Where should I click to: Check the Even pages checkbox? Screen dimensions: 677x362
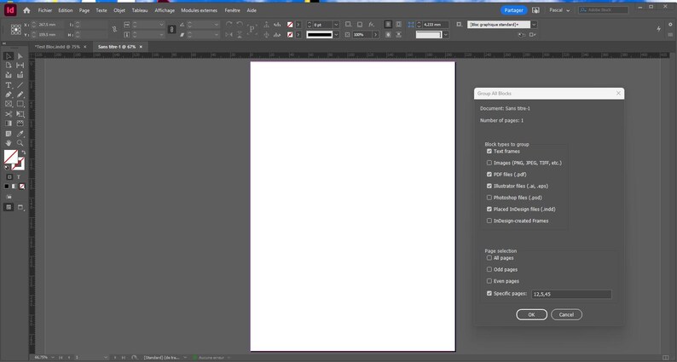click(489, 281)
